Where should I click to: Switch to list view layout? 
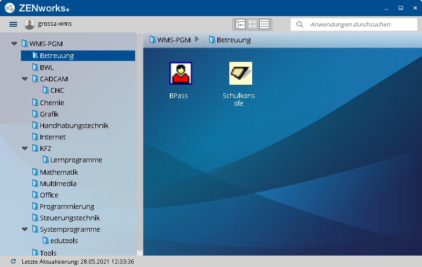click(x=265, y=24)
